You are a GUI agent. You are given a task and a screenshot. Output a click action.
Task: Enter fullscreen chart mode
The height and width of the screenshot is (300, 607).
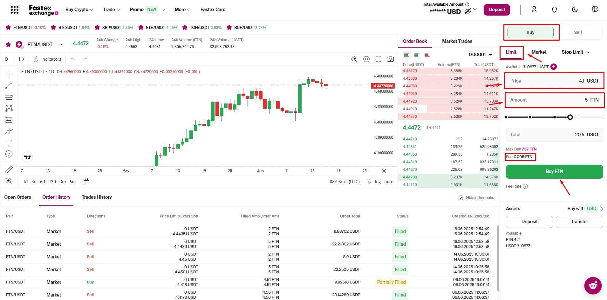pos(378,59)
